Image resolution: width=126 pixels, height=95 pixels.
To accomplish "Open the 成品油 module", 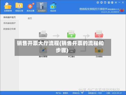I will (53, 7).
